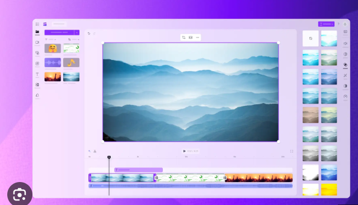The width and height of the screenshot is (358, 205).
Task: Apply the high-contrast black and white filter
Action: (x=310, y=173)
